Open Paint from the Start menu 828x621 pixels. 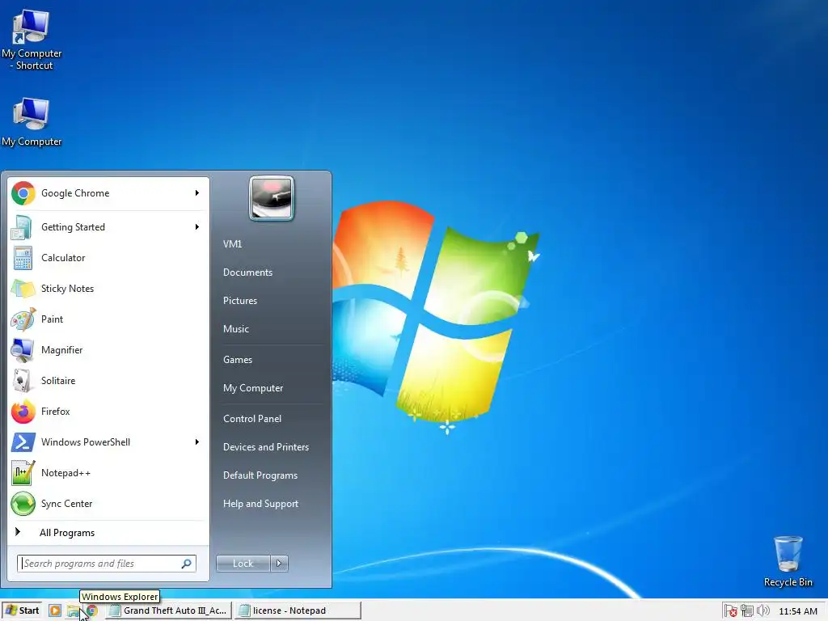(108, 319)
